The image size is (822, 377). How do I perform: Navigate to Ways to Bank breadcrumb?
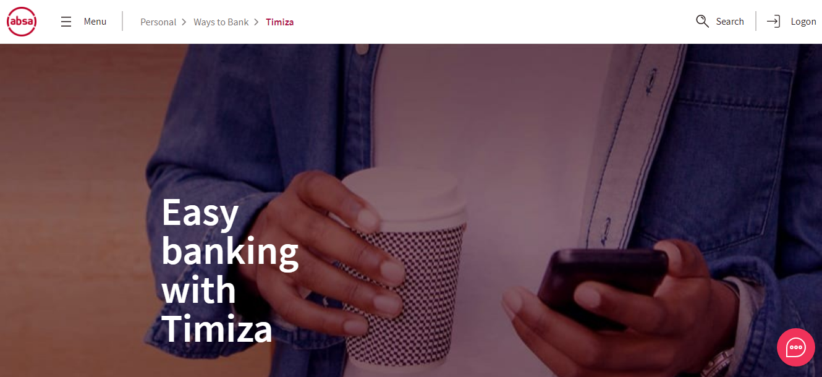[x=221, y=22]
